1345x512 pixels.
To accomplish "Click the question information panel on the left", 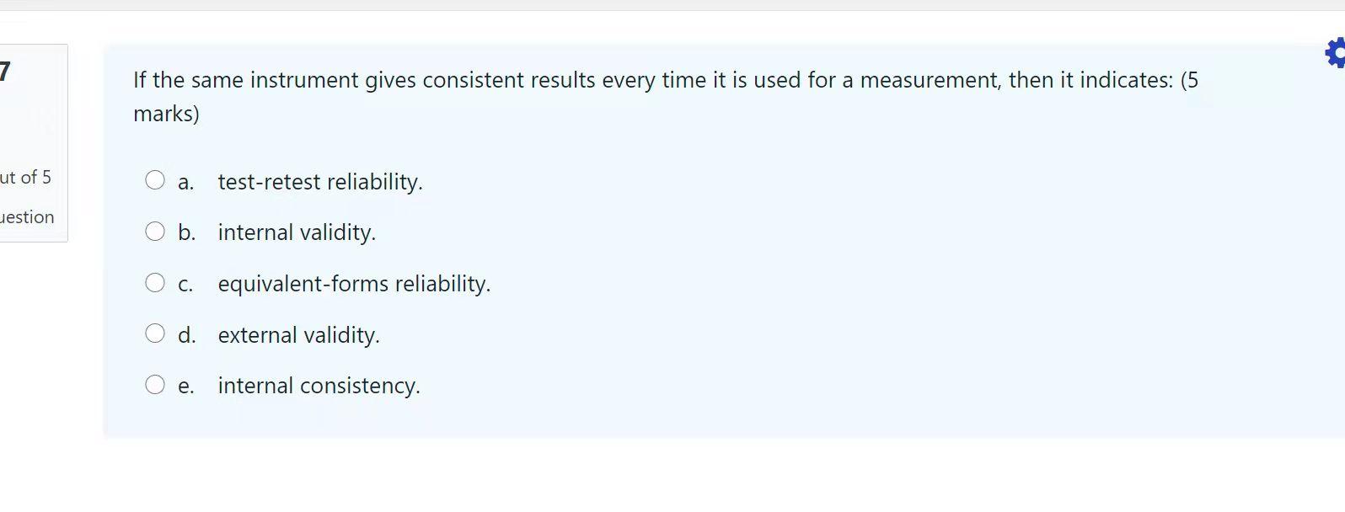I will [33, 143].
